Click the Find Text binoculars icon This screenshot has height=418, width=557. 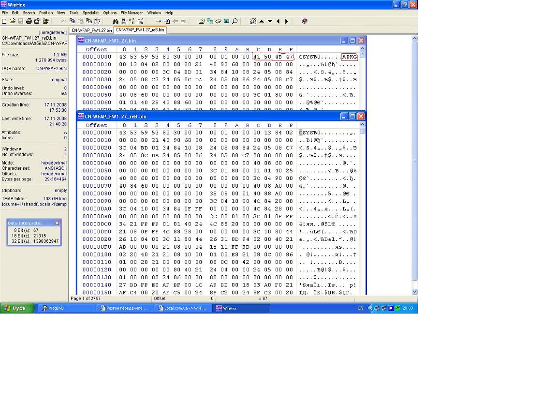[x=115, y=21]
